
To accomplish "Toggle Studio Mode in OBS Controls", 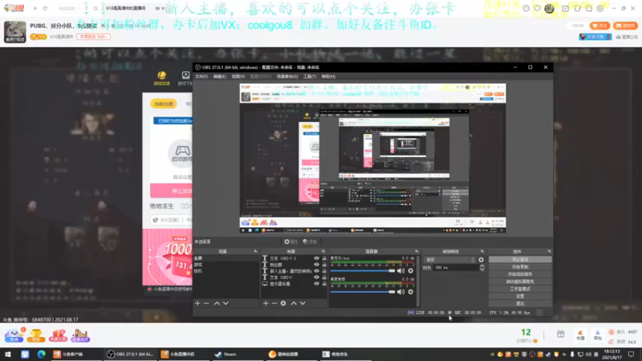I will (x=520, y=289).
